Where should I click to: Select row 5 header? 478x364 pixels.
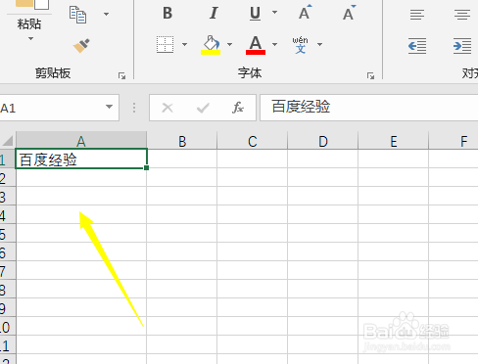8,233
